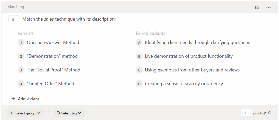This screenshot has width=279, height=120.
Task: Click paired variant about scarcity or urgency
Action: [184, 84]
